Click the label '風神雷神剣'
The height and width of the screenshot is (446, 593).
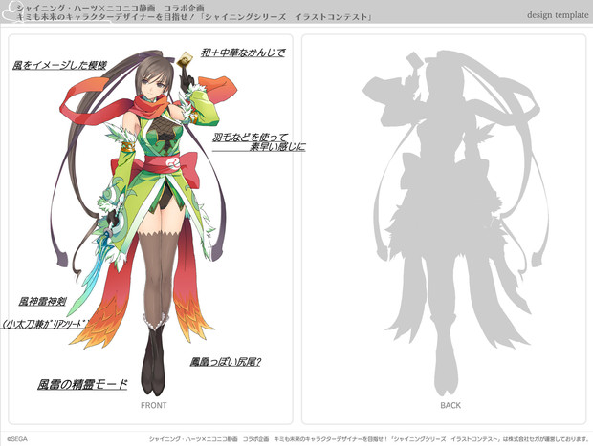43,302
